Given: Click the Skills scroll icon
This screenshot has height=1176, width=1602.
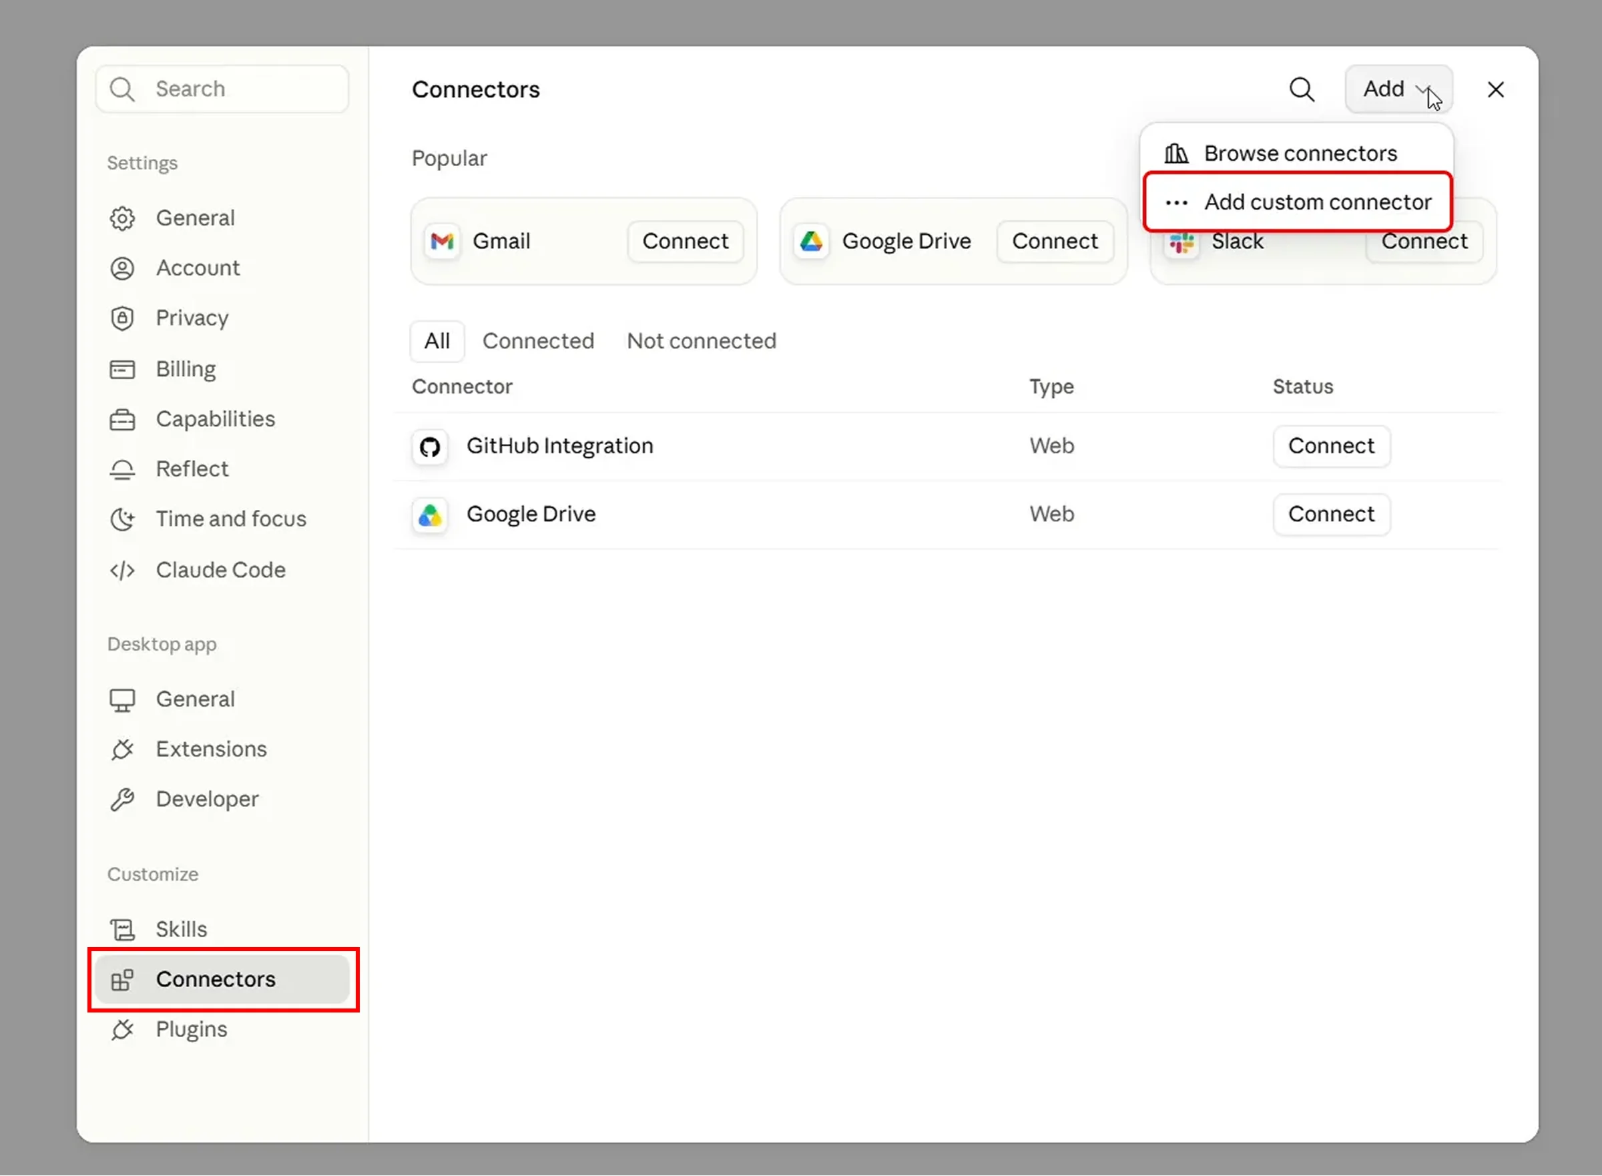Looking at the screenshot, I should pos(121,930).
